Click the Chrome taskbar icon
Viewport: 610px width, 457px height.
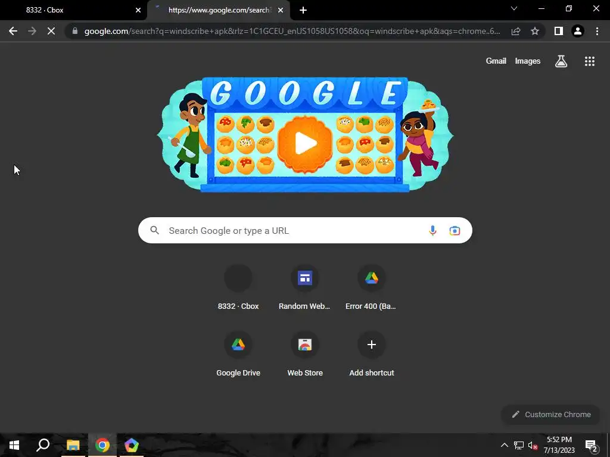coord(102,445)
